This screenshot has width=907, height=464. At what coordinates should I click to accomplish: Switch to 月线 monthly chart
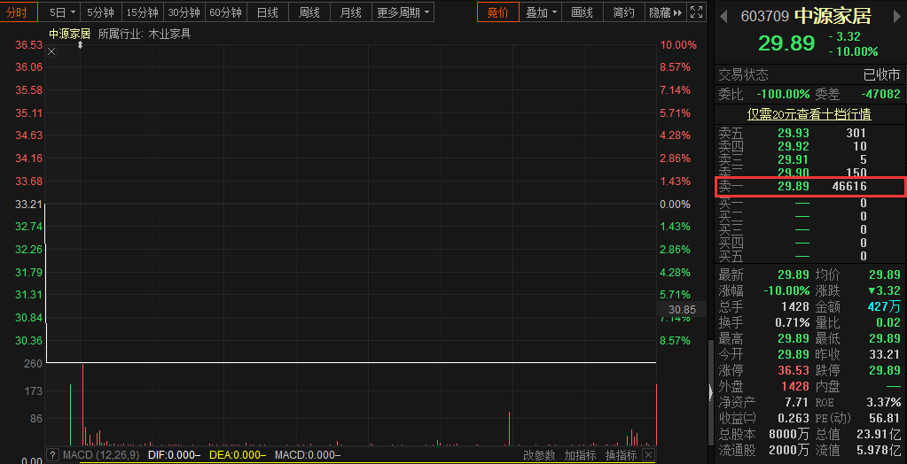point(350,12)
